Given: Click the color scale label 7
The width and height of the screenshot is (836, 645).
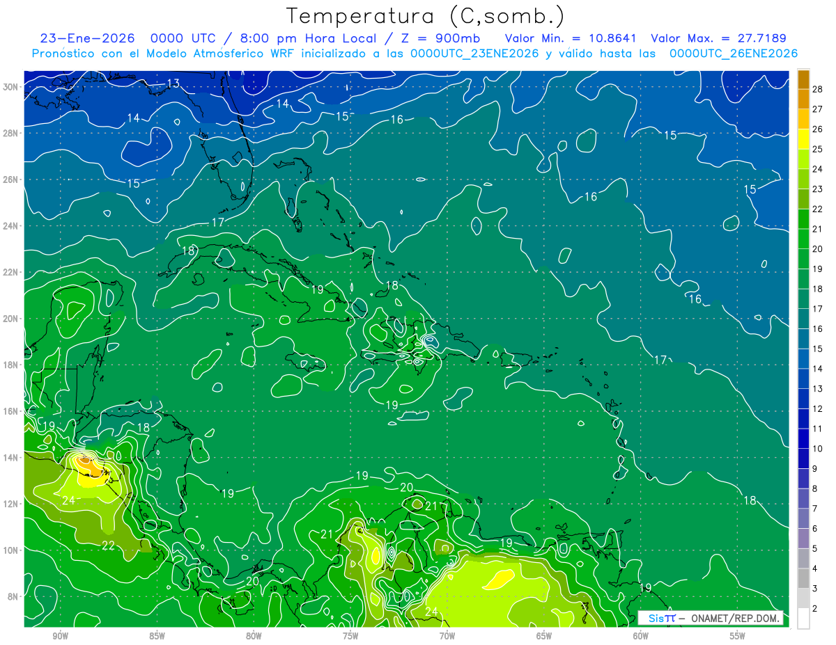Looking at the screenshot, I should (x=815, y=509).
